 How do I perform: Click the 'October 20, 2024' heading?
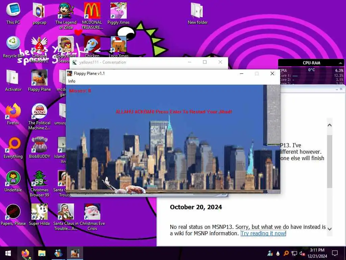[196, 207]
